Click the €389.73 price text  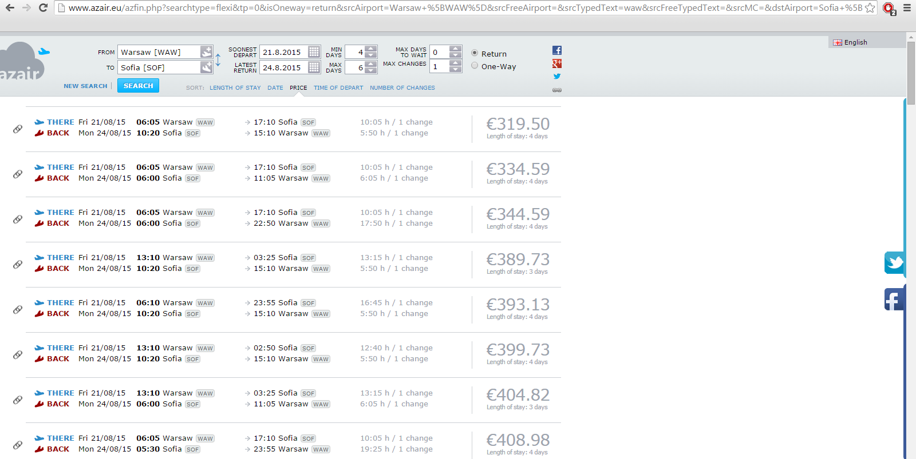pyautogui.click(x=518, y=260)
